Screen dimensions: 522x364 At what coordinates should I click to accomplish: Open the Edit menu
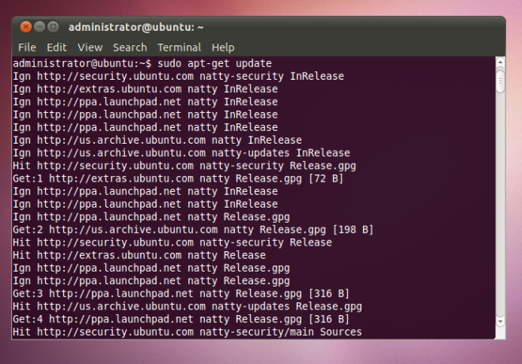tap(57, 47)
